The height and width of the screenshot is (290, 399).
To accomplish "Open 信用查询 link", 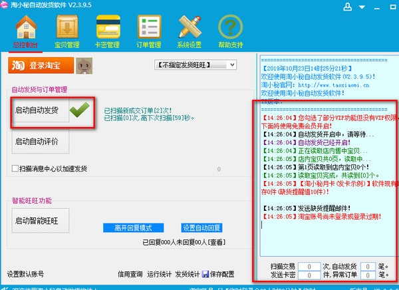I will click(130, 273).
